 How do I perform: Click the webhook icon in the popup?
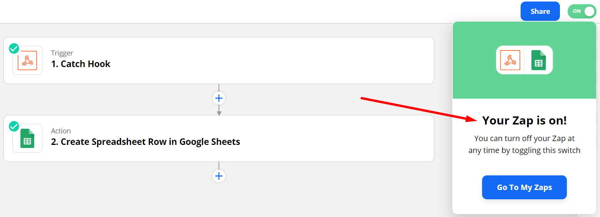[510, 60]
